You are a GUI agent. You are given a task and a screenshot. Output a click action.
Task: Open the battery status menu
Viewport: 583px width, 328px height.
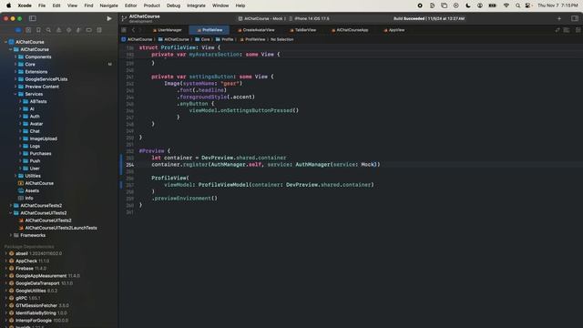pyautogui.click(x=492, y=5)
